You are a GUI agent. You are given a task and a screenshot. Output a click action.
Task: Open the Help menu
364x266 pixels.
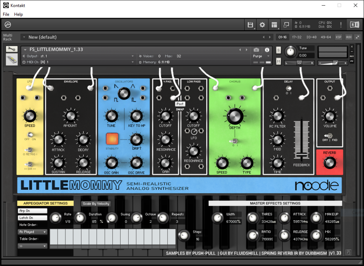[18, 15]
